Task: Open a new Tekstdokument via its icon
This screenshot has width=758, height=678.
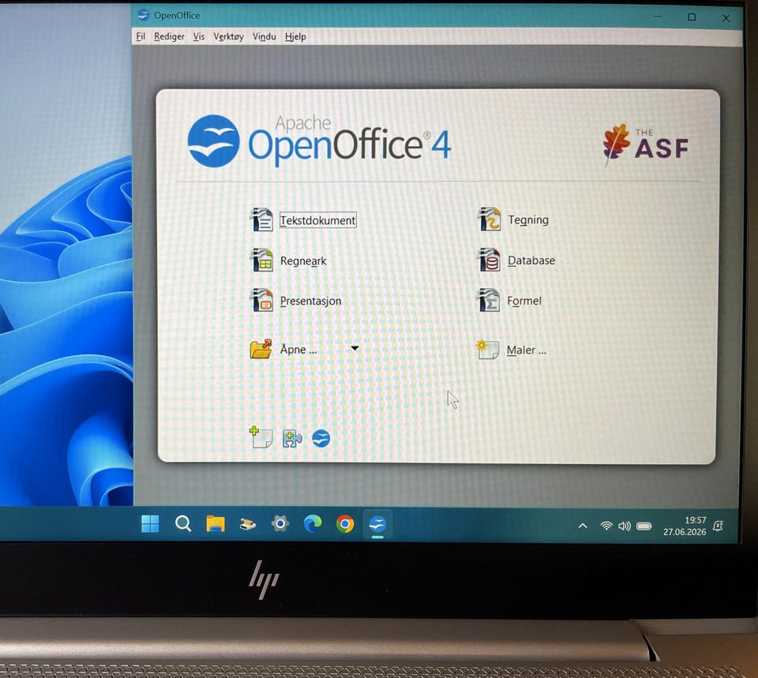Action: point(262,220)
